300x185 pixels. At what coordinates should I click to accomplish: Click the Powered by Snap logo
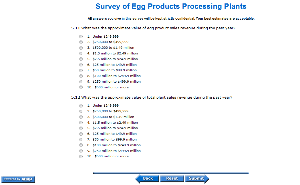coord(18,179)
